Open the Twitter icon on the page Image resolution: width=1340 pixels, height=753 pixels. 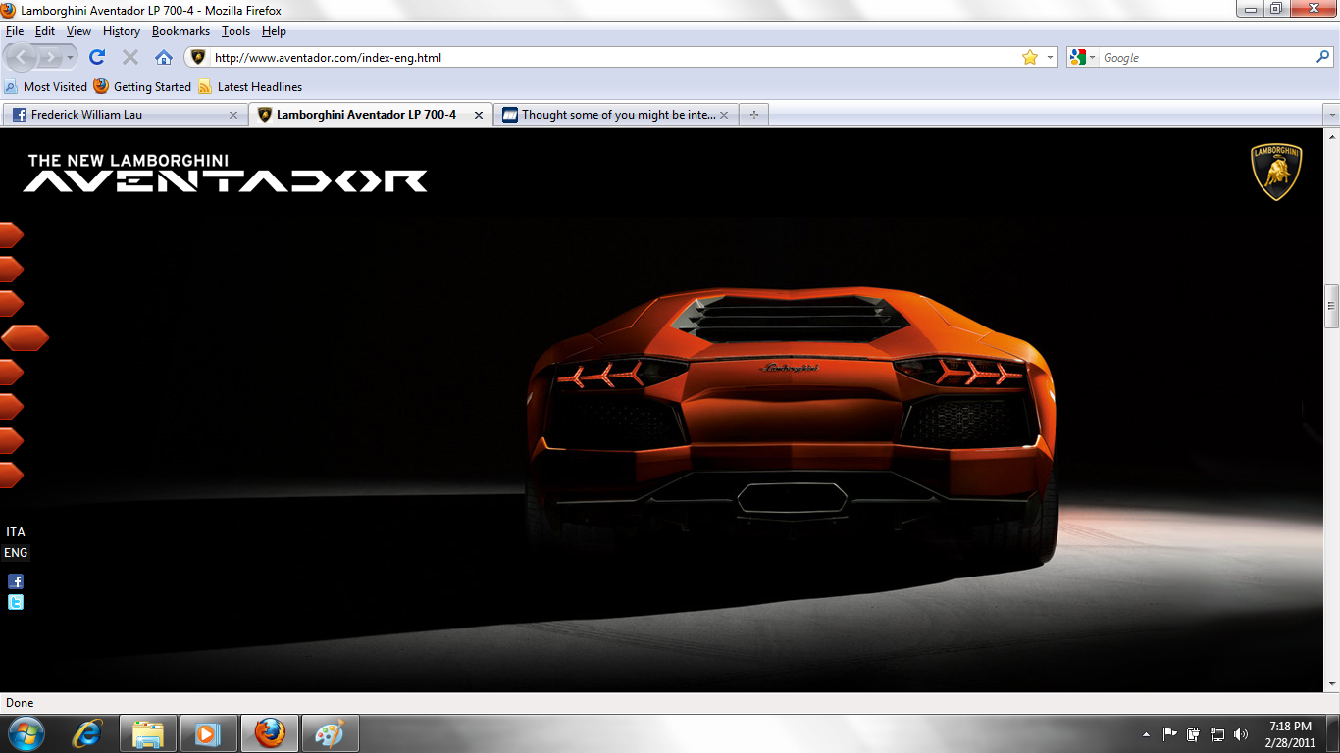pos(16,602)
